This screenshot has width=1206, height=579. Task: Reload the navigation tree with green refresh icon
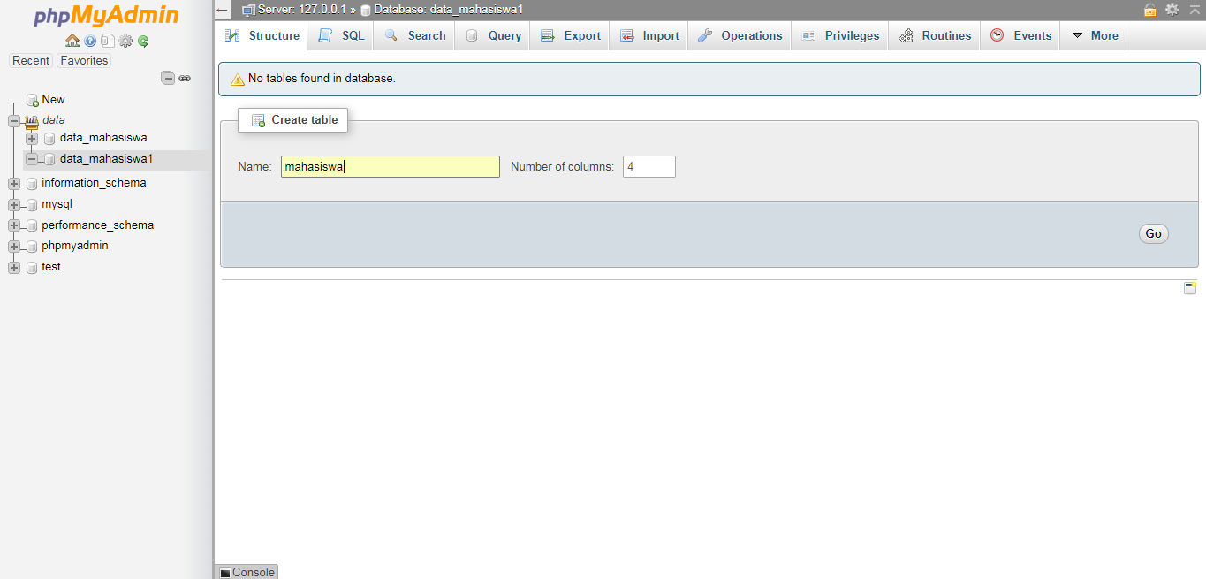click(142, 41)
